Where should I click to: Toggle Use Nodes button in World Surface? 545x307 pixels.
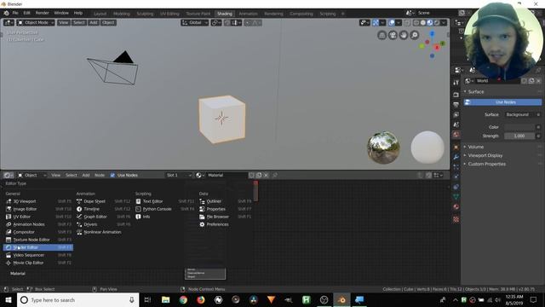[502, 102]
